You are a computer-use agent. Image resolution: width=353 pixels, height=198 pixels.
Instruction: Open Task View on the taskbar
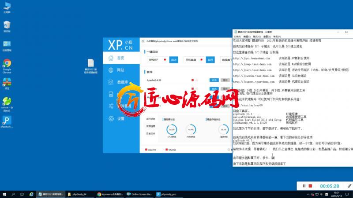22,194
